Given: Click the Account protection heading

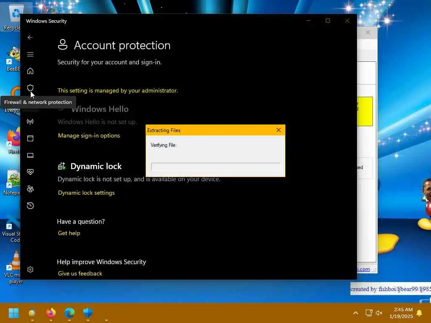Looking at the screenshot, I should [x=122, y=45].
